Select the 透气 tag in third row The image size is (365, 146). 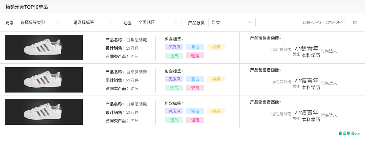174,120
